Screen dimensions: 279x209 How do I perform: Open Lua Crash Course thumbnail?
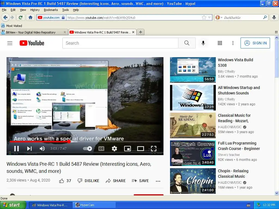point(193,153)
